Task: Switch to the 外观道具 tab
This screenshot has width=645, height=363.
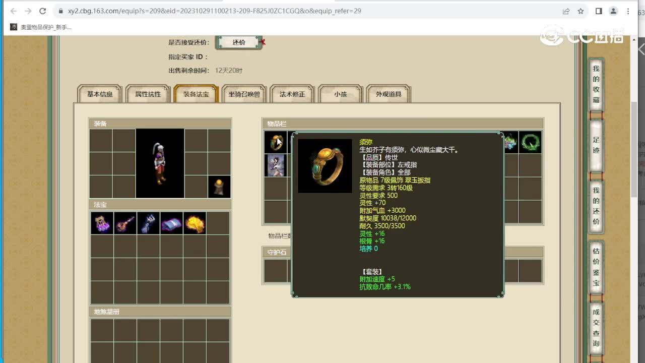Action: [x=389, y=94]
